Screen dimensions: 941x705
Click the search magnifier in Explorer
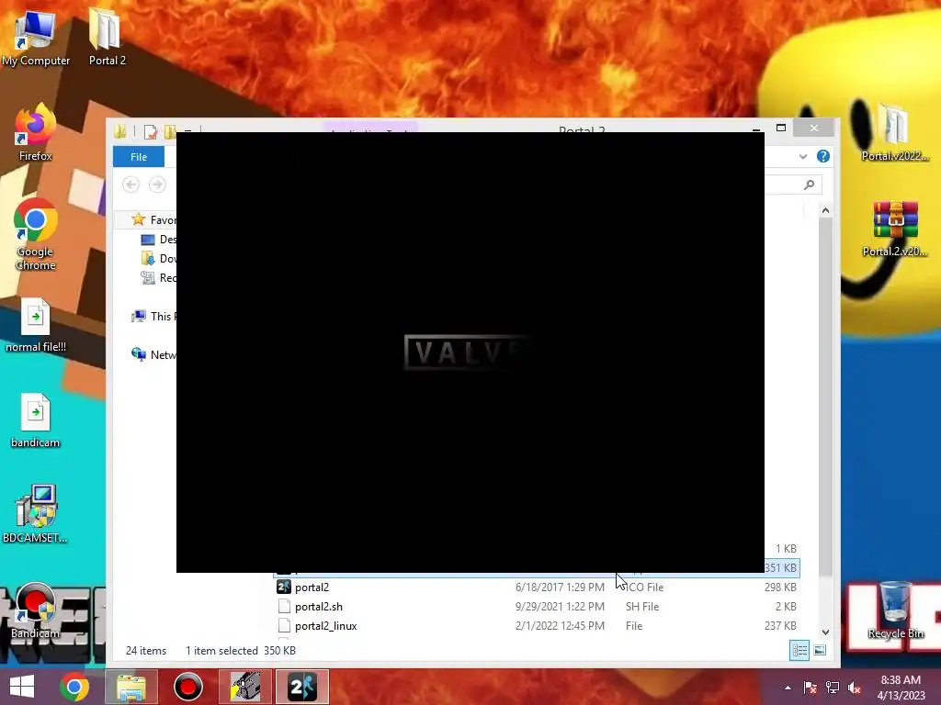click(x=809, y=185)
